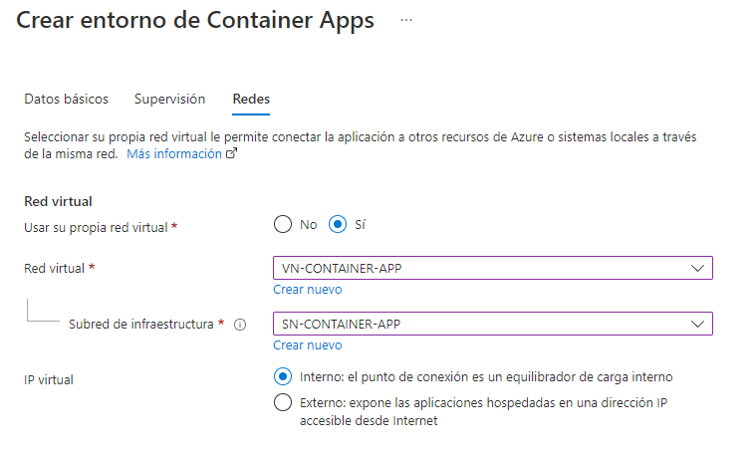
Task: Select the Redes tab
Action: (x=251, y=99)
